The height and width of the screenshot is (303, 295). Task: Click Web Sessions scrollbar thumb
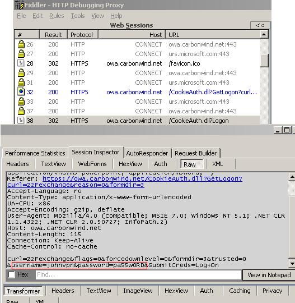[x=264, y=60]
